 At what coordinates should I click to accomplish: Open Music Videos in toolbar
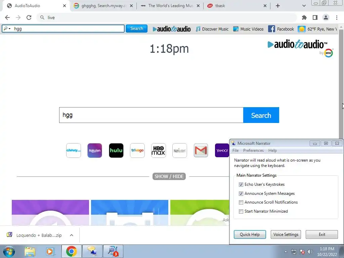(x=248, y=29)
